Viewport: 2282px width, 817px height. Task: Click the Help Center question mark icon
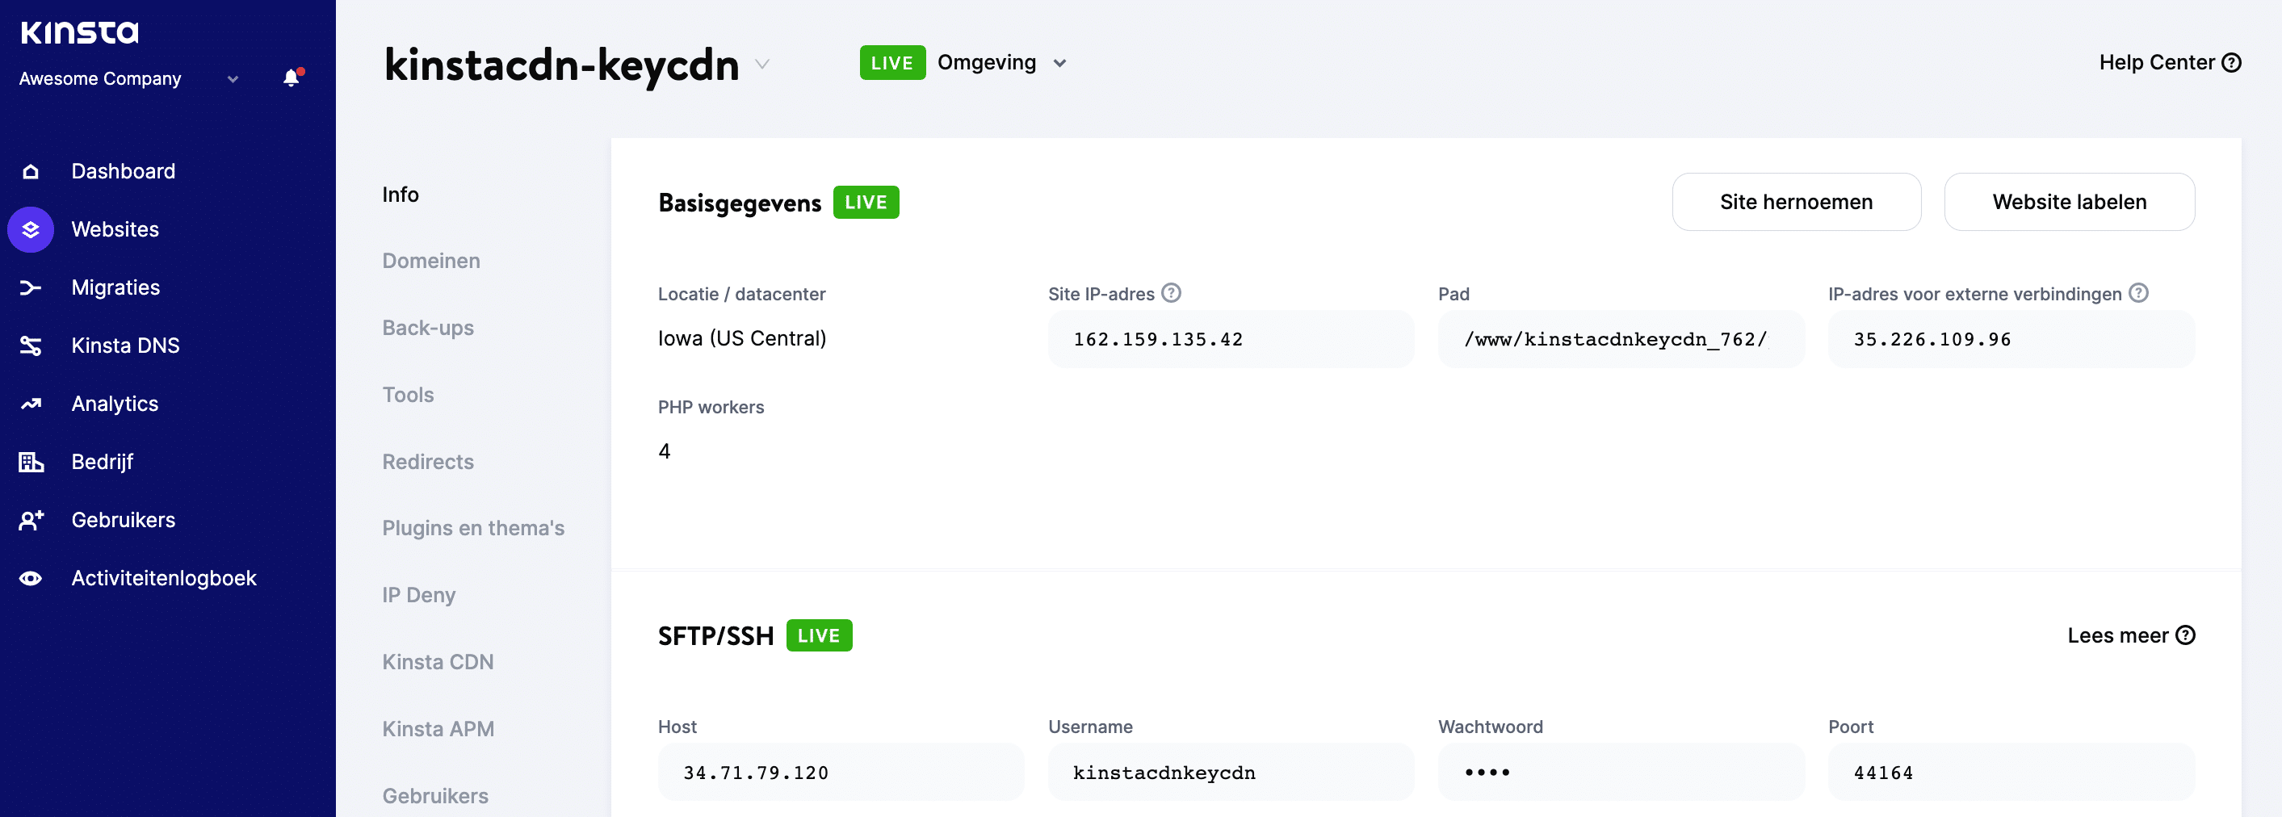click(x=2234, y=62)
